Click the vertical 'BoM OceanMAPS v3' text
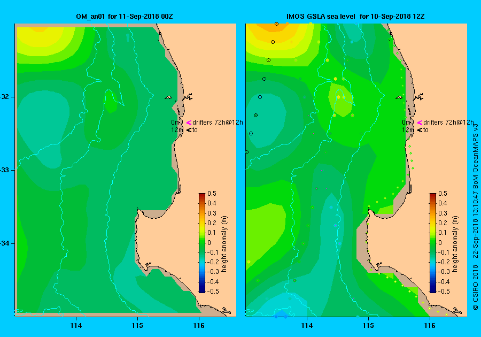Image resolution: width=481 pixels, height=337 pixels. (x=476, y=156)
